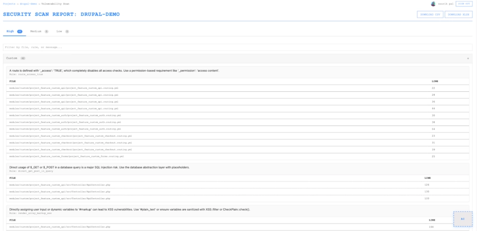Open the drupal-demo breadcrumb link

coord(28,4)
